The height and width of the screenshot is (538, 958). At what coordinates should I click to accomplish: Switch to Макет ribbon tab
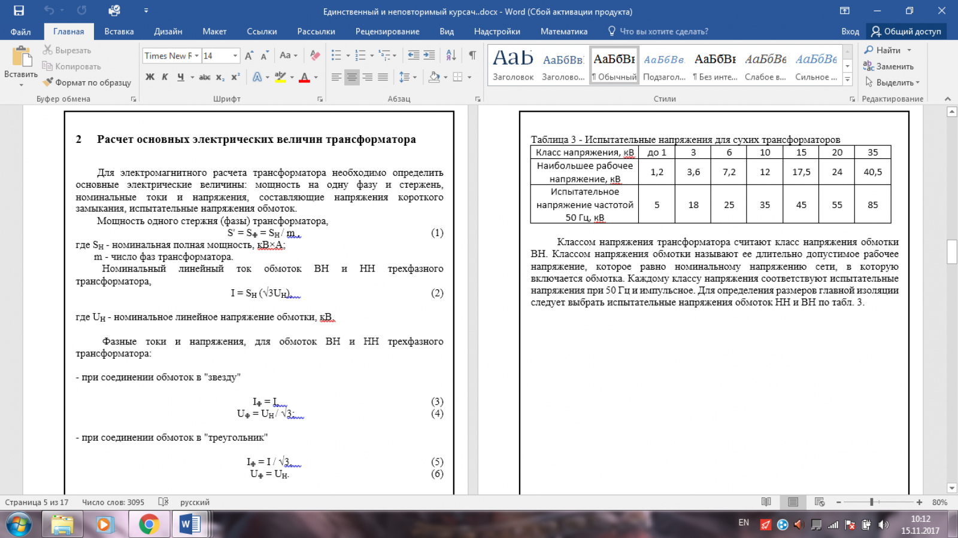pyautogui.click(x=214, y=32)
